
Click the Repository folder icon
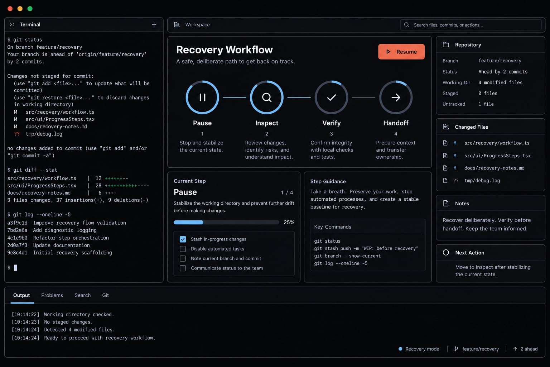coord(446,45)
